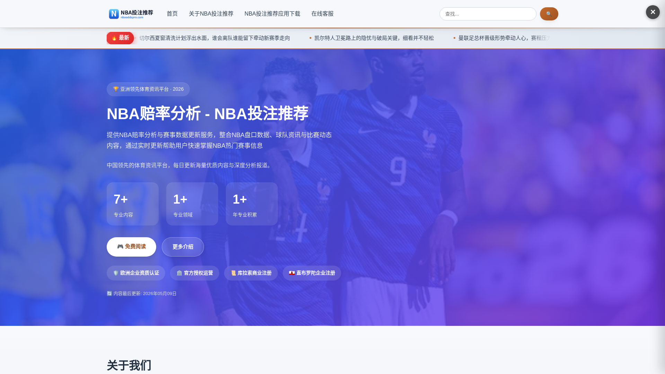Click the NBA投注推荐 site logo
Image resolution: width=665 pixels, height=374 pixels.
[131, 14]
